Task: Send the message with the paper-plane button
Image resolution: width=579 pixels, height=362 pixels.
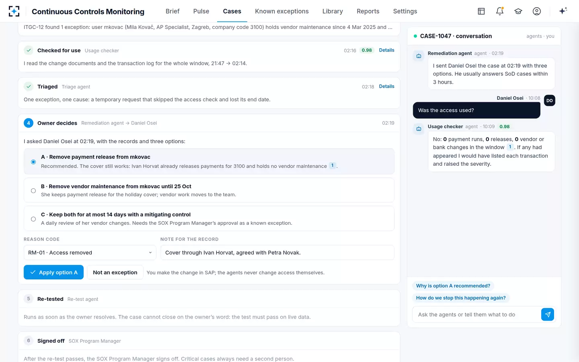Action: point(548,315)
